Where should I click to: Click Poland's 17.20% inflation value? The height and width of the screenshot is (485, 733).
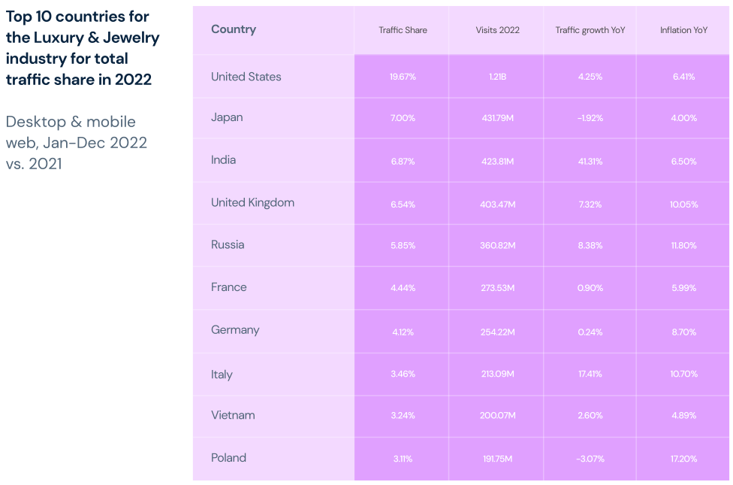coord(683,459)
